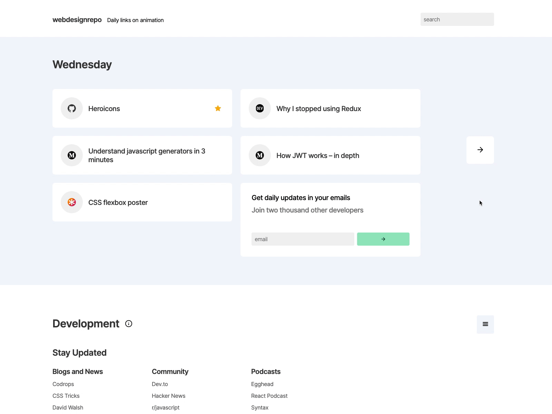The image size is (552, 414).
Task: Toggle the gold star on Heroicons
Action: 218,108
